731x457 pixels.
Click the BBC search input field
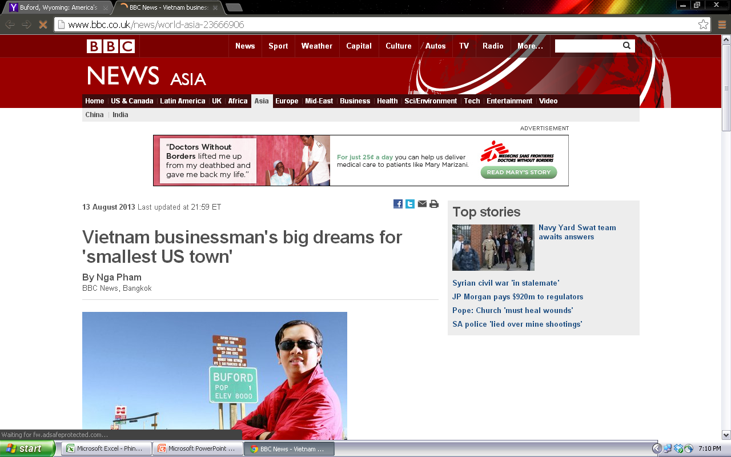click(588, 46)
